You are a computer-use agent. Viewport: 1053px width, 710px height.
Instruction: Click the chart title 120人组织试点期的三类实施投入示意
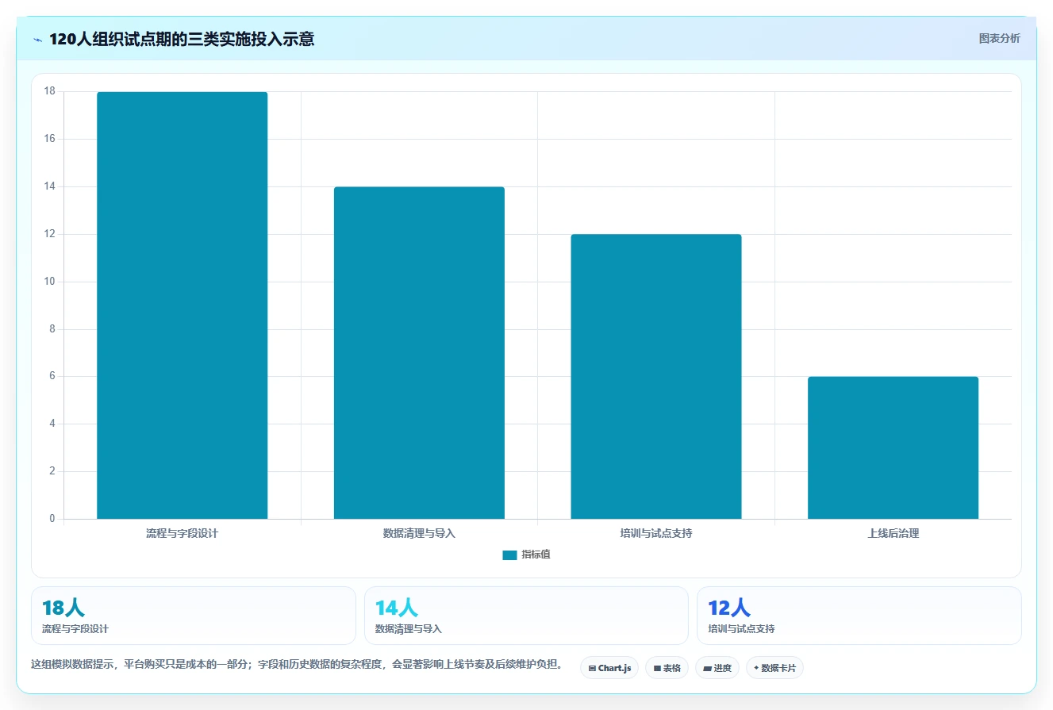[182, 39]
